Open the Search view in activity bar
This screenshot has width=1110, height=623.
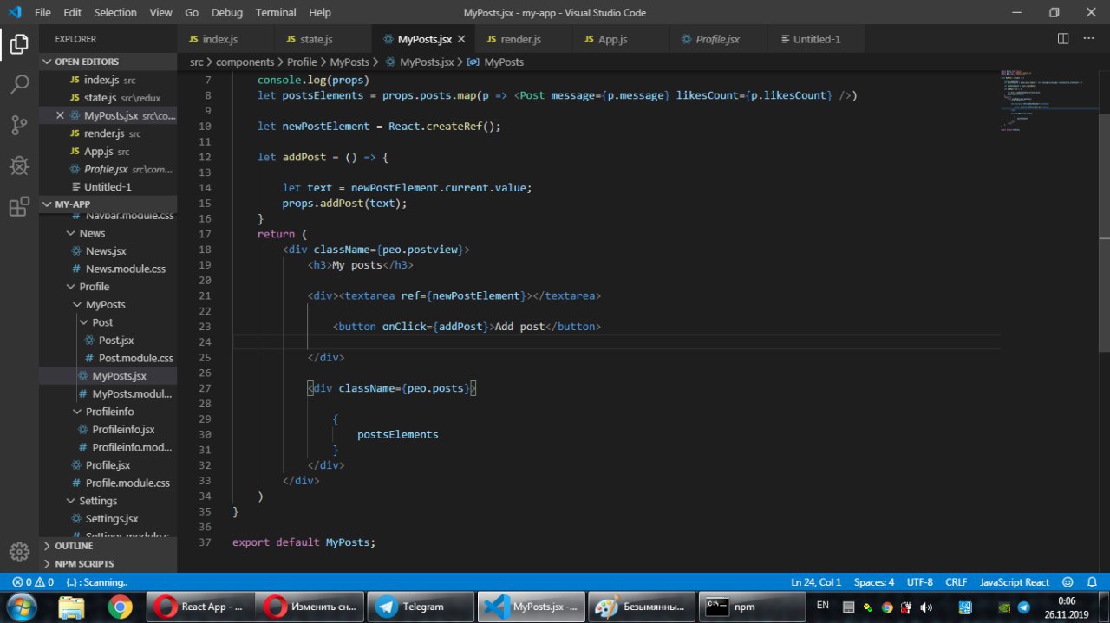tap(19, 84)
